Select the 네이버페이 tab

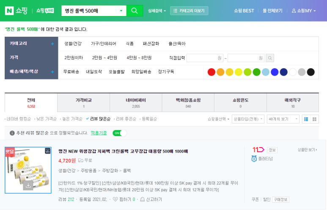[136, 103]
